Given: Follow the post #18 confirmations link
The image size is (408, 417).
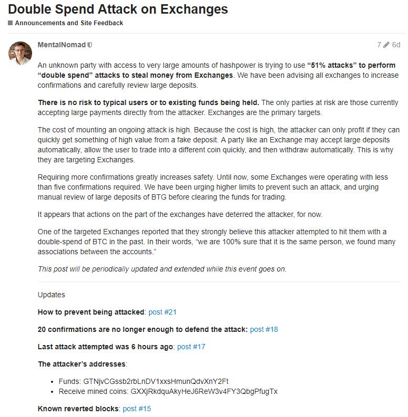Looking at the screenshot, I should pos(264,329).
